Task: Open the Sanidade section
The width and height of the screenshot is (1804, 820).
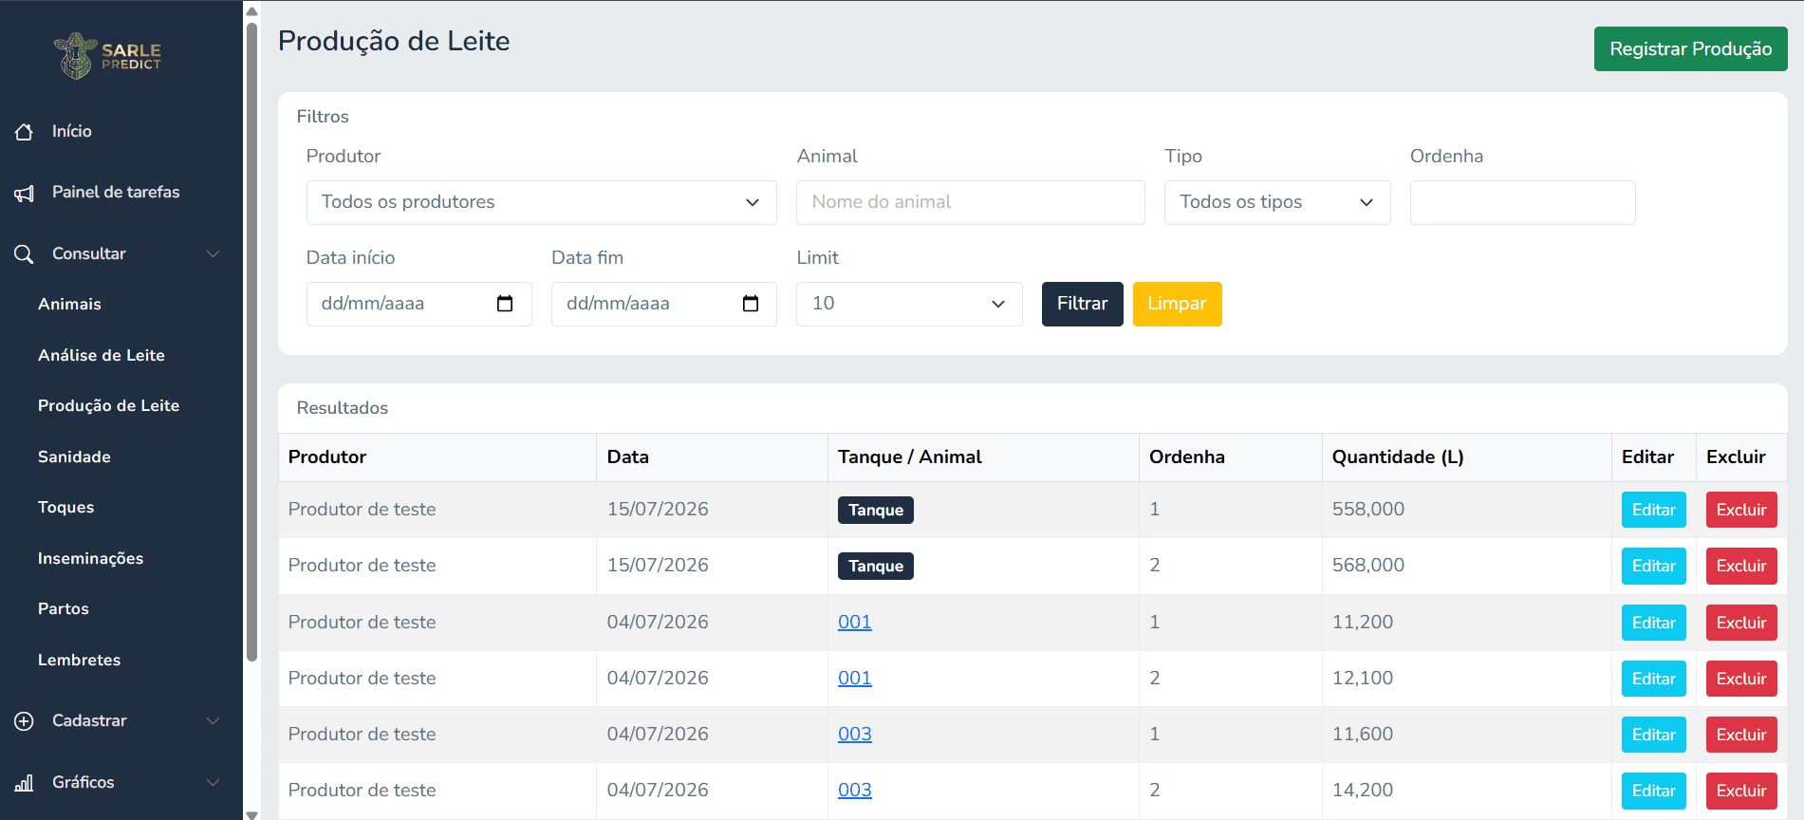Action: 74,457
